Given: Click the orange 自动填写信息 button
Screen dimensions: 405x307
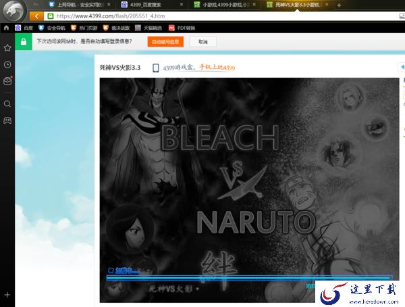Looking at the screenshot, I should [x=165, y=42].
